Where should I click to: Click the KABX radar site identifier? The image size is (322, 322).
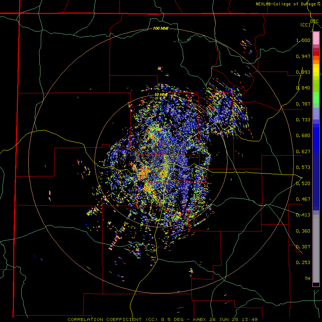(200, 319)
